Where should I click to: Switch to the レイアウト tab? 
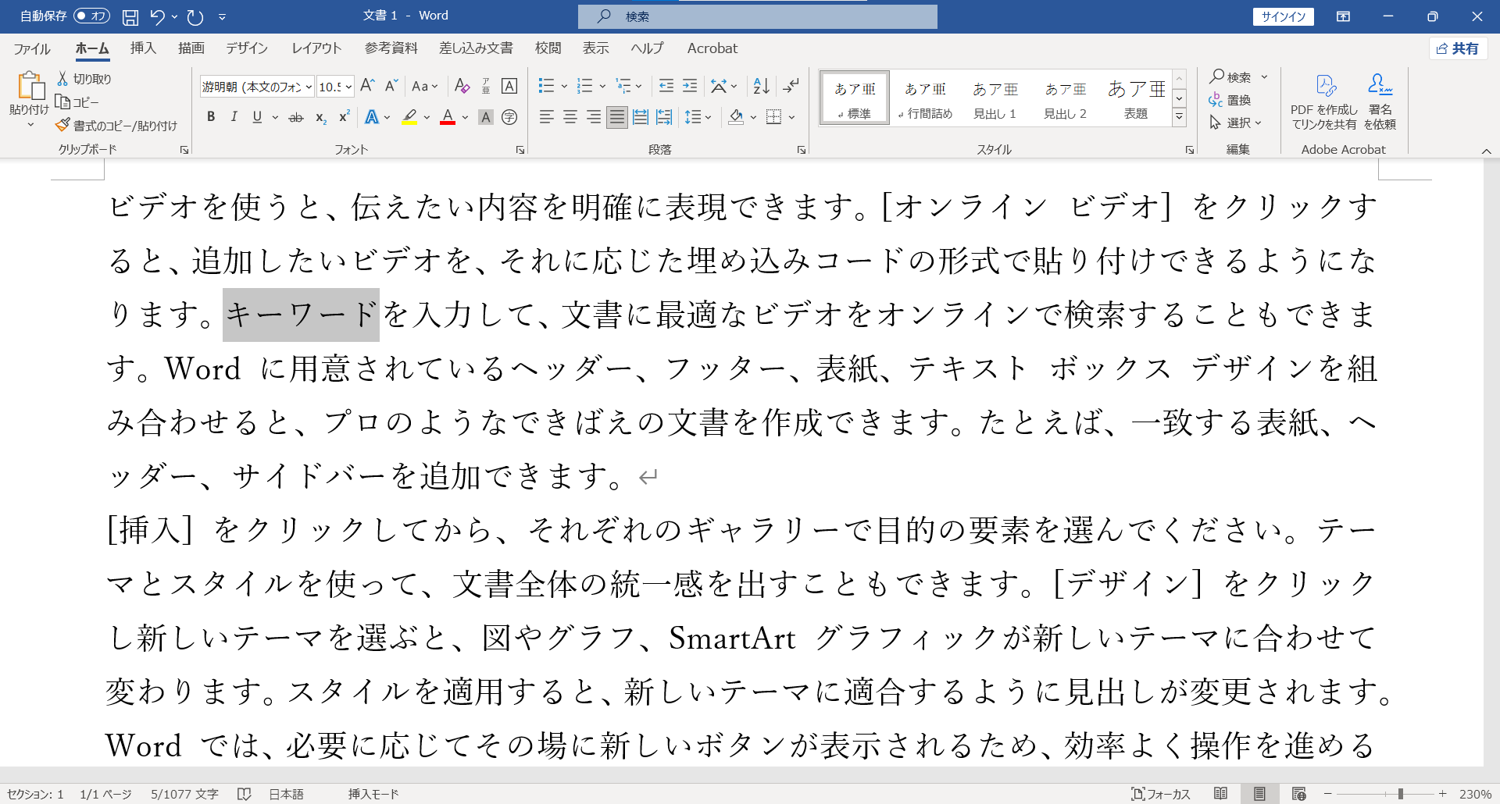click(x=316, y=48)
